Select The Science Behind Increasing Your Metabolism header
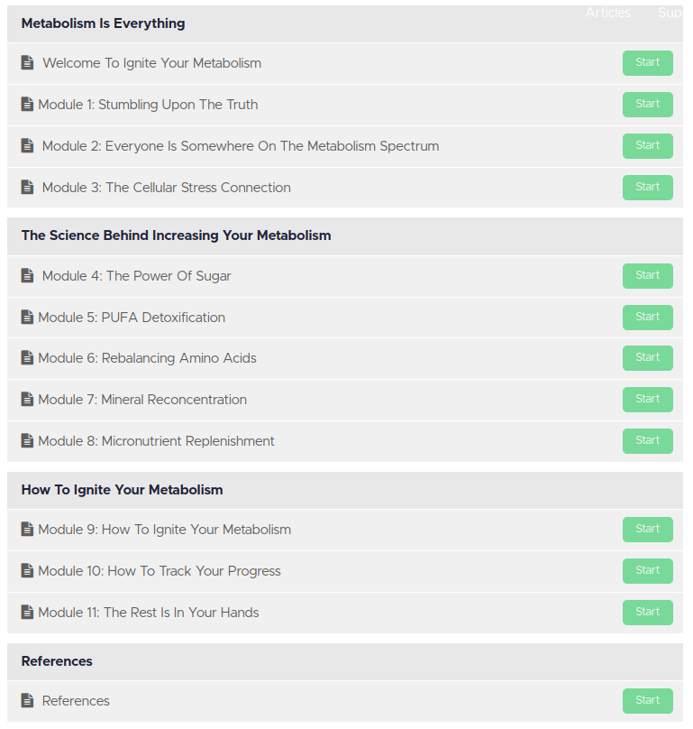 pos(177,235)
